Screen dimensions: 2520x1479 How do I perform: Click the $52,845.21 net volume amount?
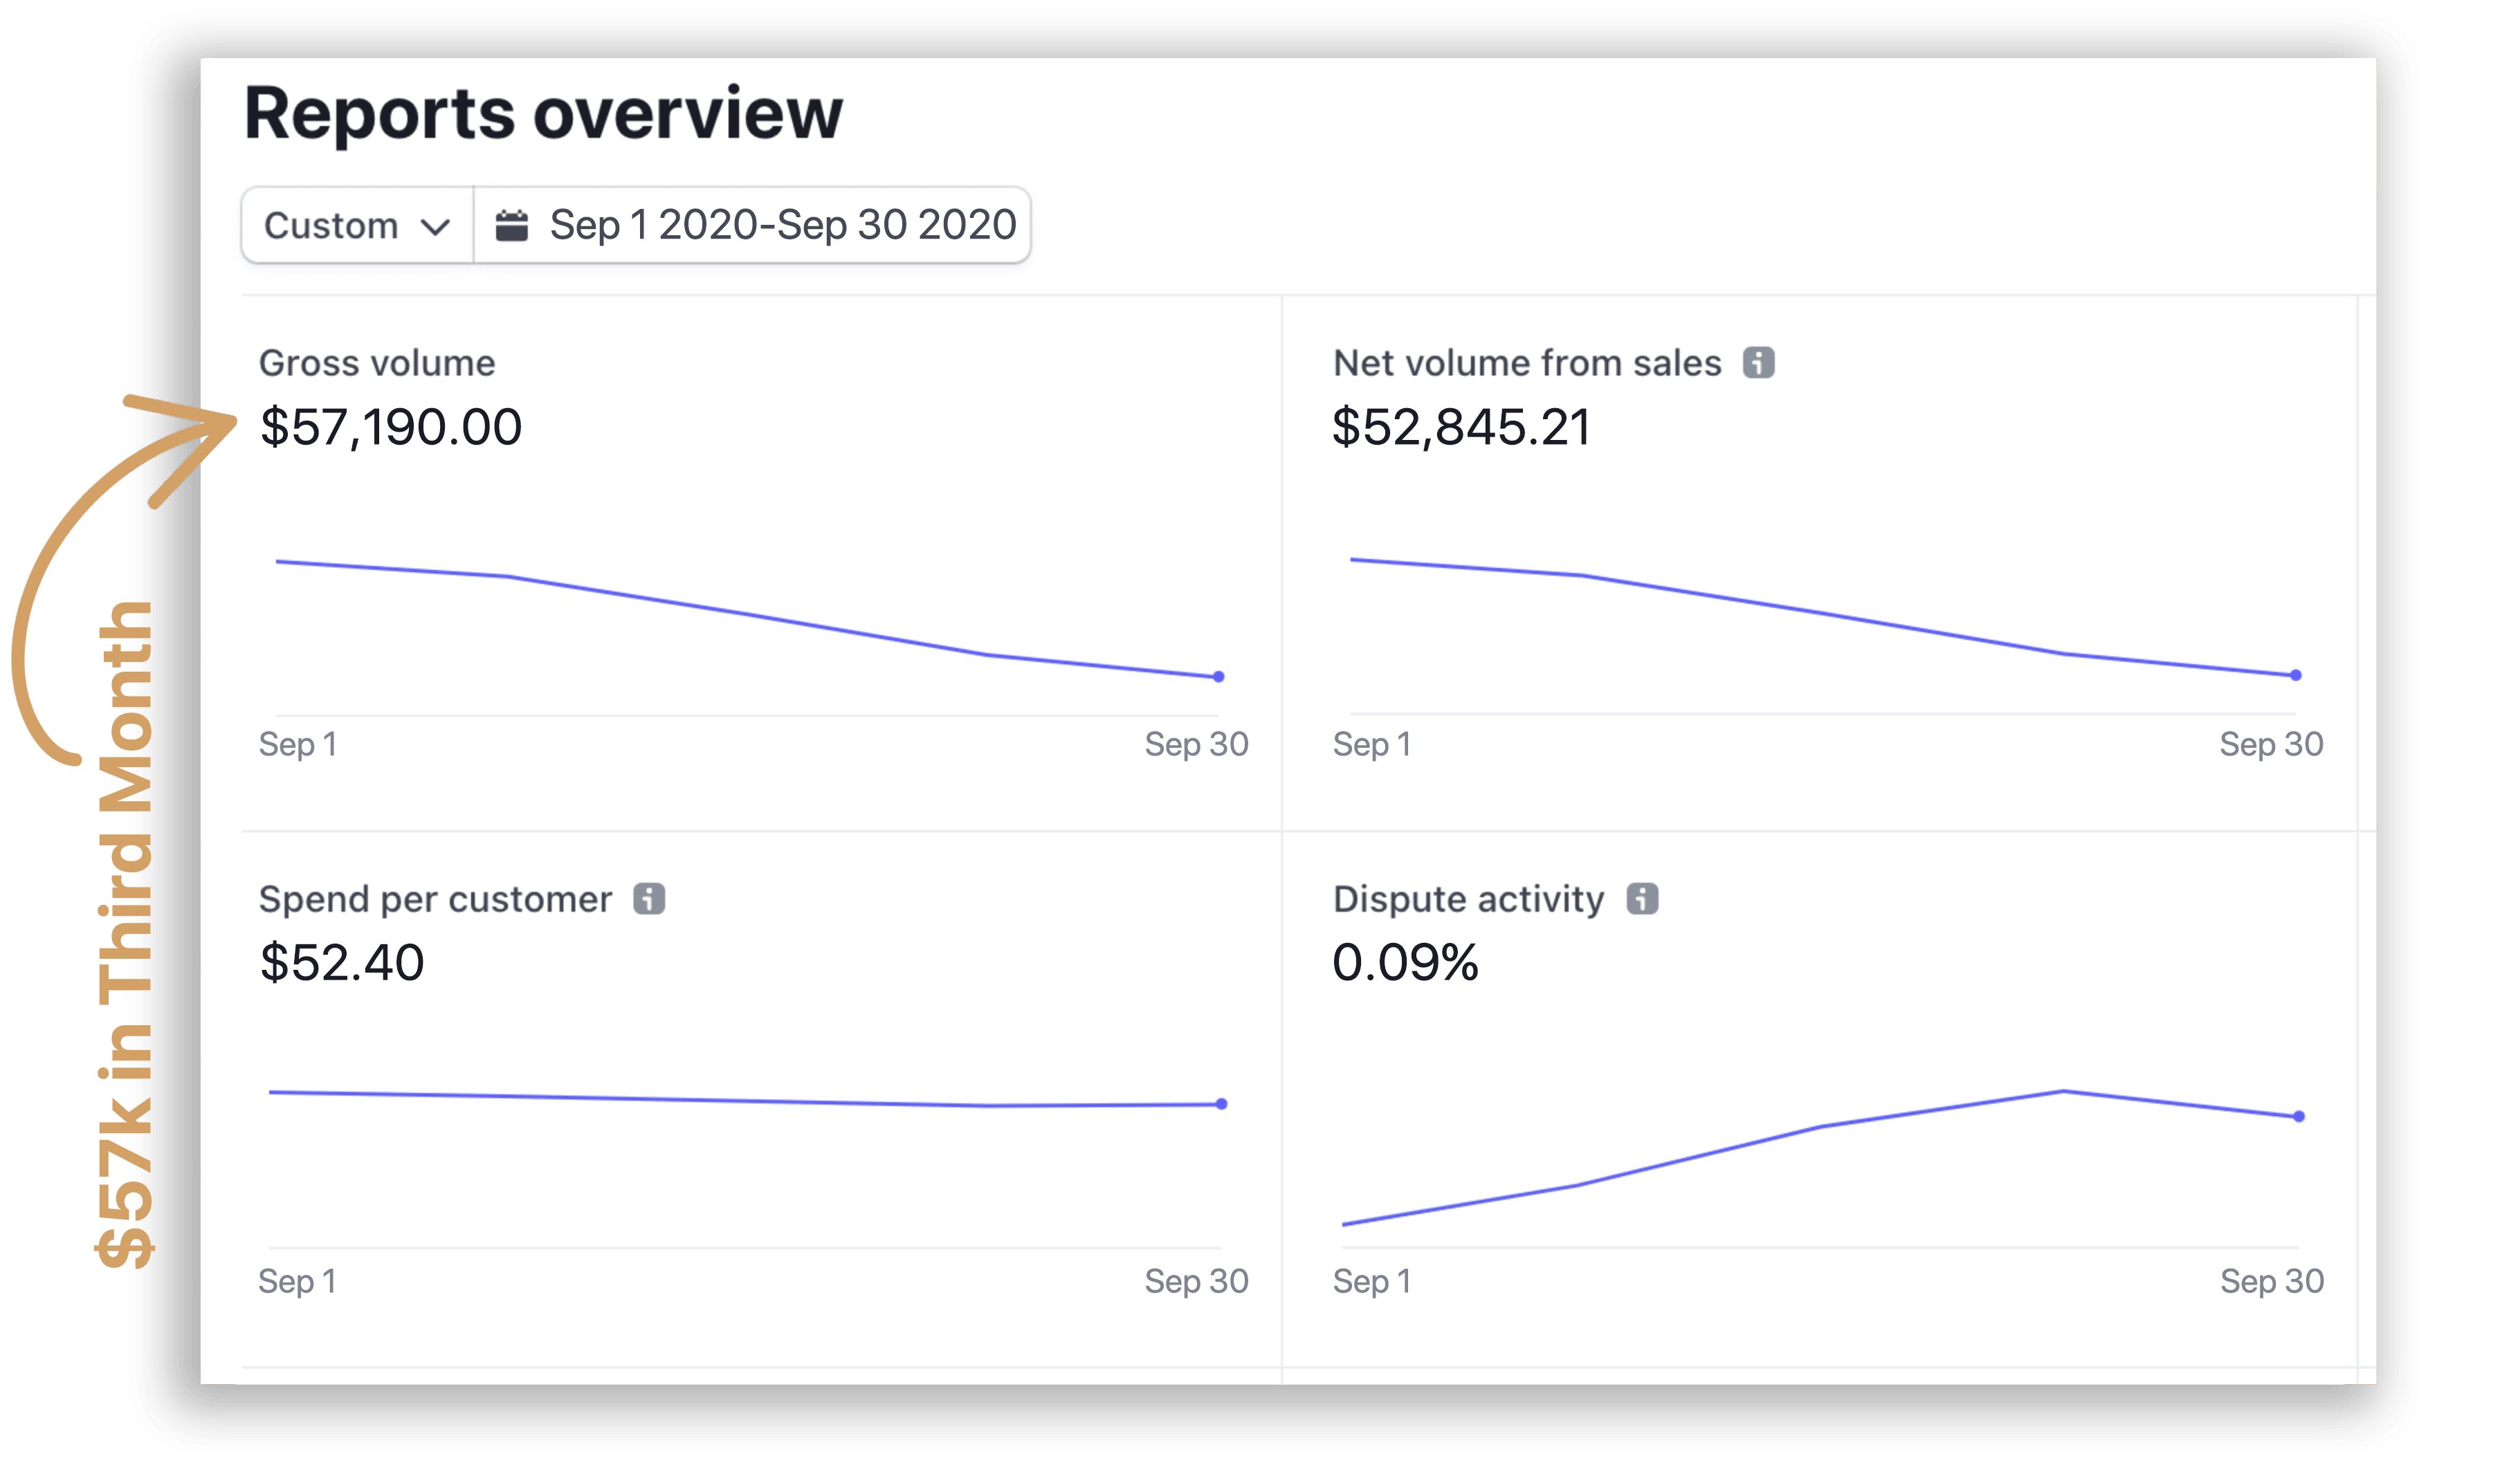click(1461, 427)
